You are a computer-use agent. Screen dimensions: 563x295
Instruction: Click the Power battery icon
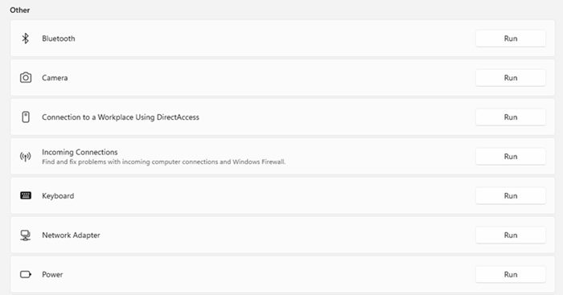pos(26,275)
